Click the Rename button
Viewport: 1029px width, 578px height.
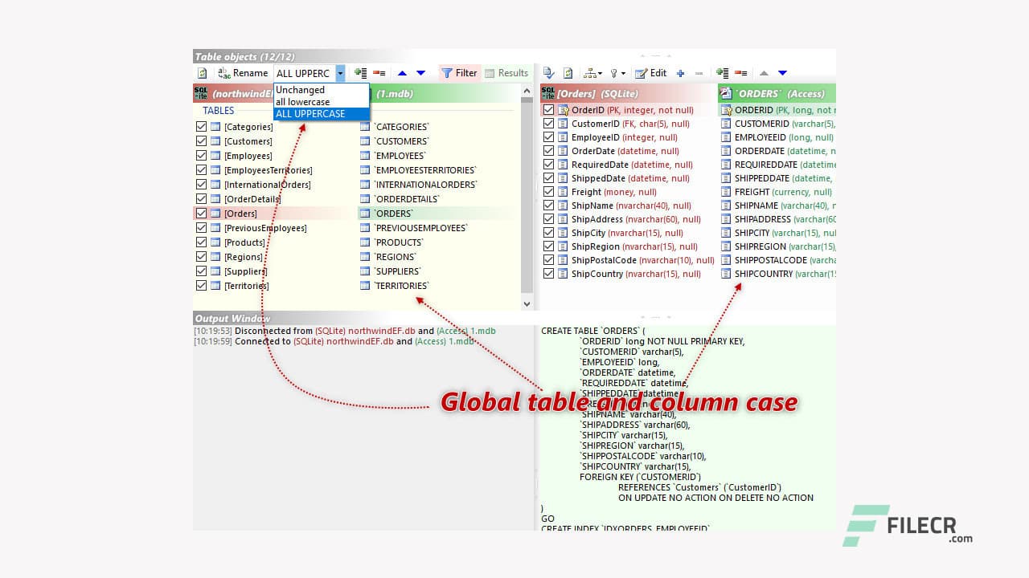243,73
